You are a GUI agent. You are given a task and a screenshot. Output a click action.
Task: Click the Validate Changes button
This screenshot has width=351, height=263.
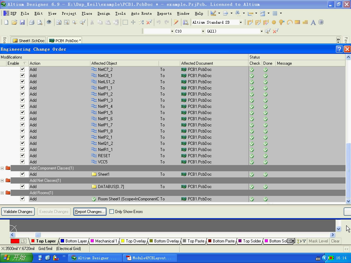pos(18,212)
